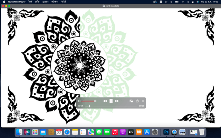Open the input source A menu

pyautogui.click(x=161, y=2)
